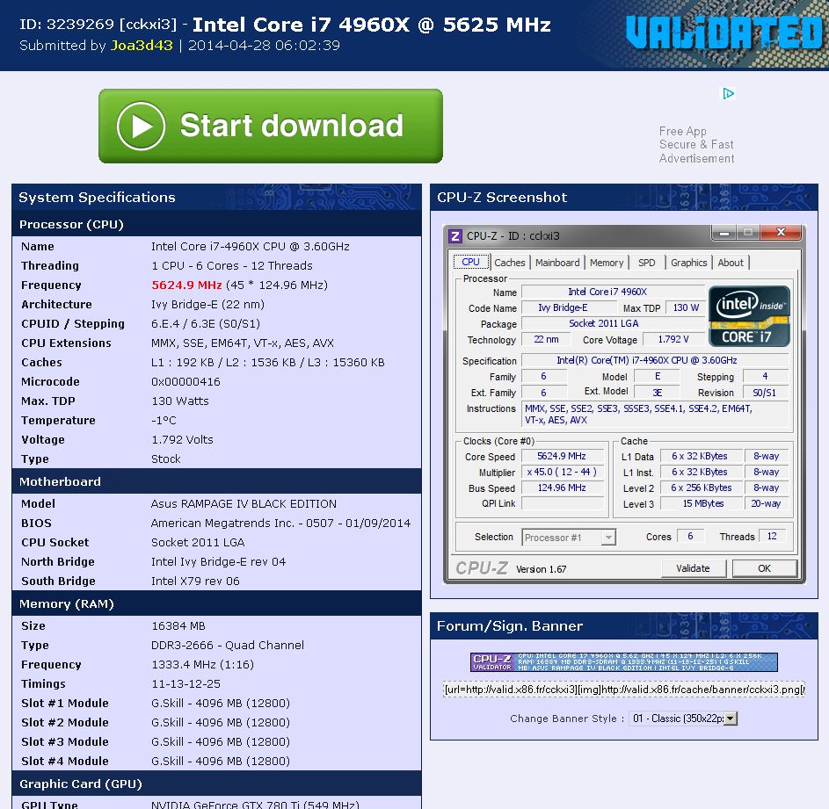The width and height of the screenshot is (829, 809).
Task: Click the OK button in CPU-Z
Action: tap(764, 568)
